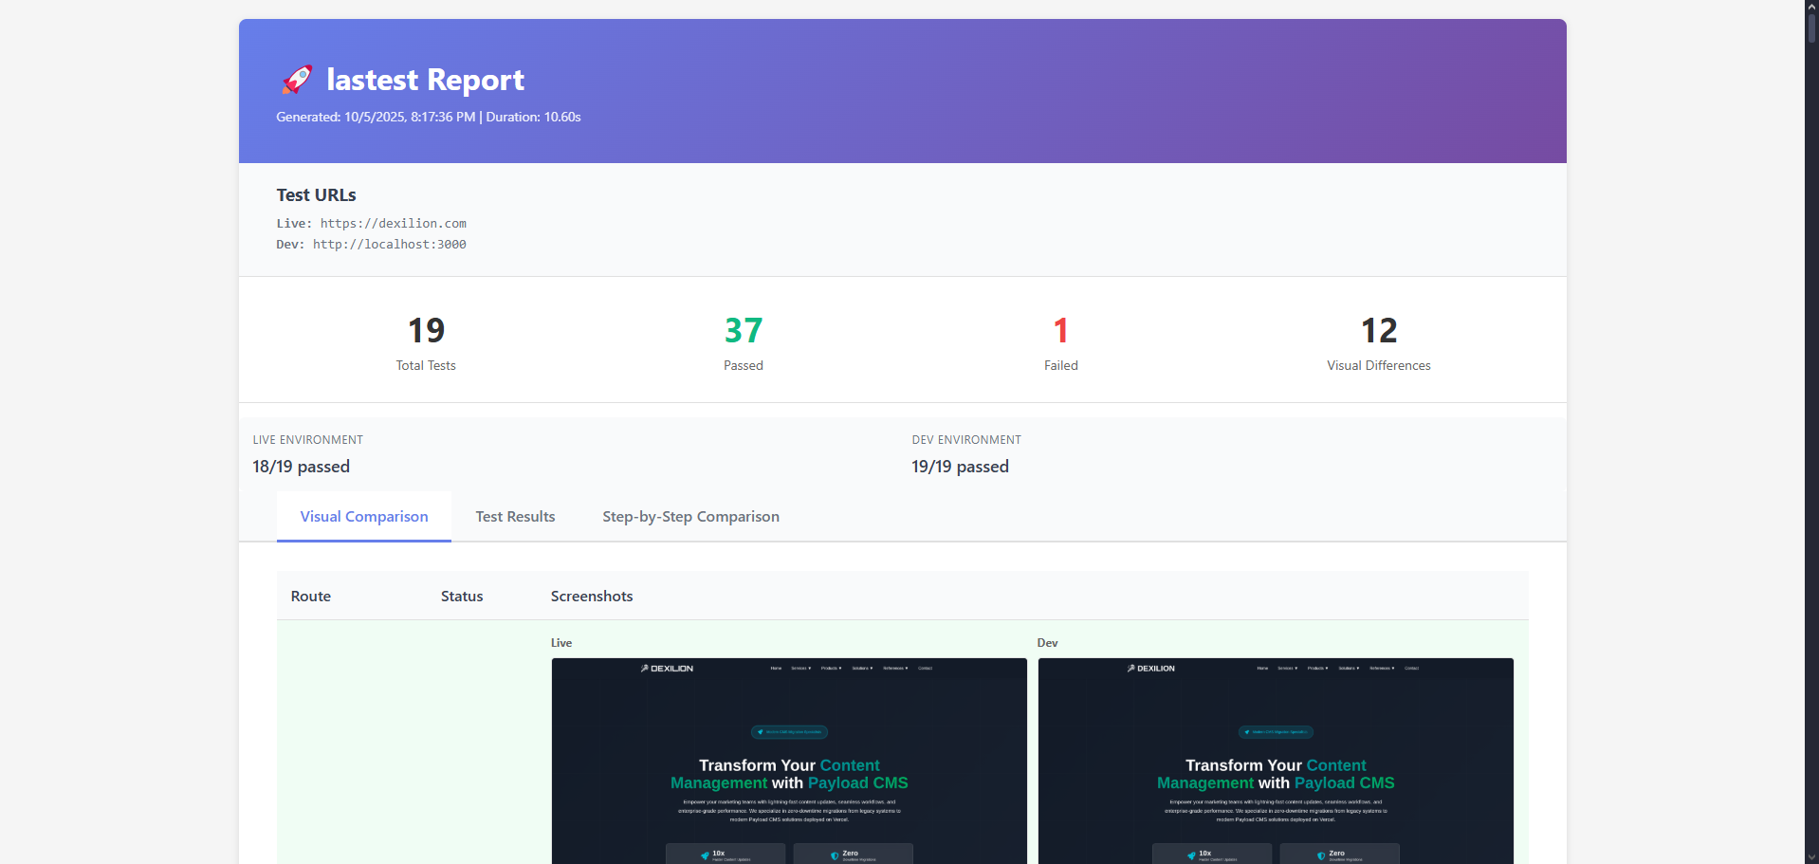Click the rocket icon on the Dev CMS Migration badge

[x=1247, y=731]
